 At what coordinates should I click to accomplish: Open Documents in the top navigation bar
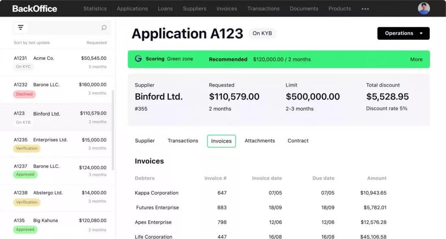point(304,9)
